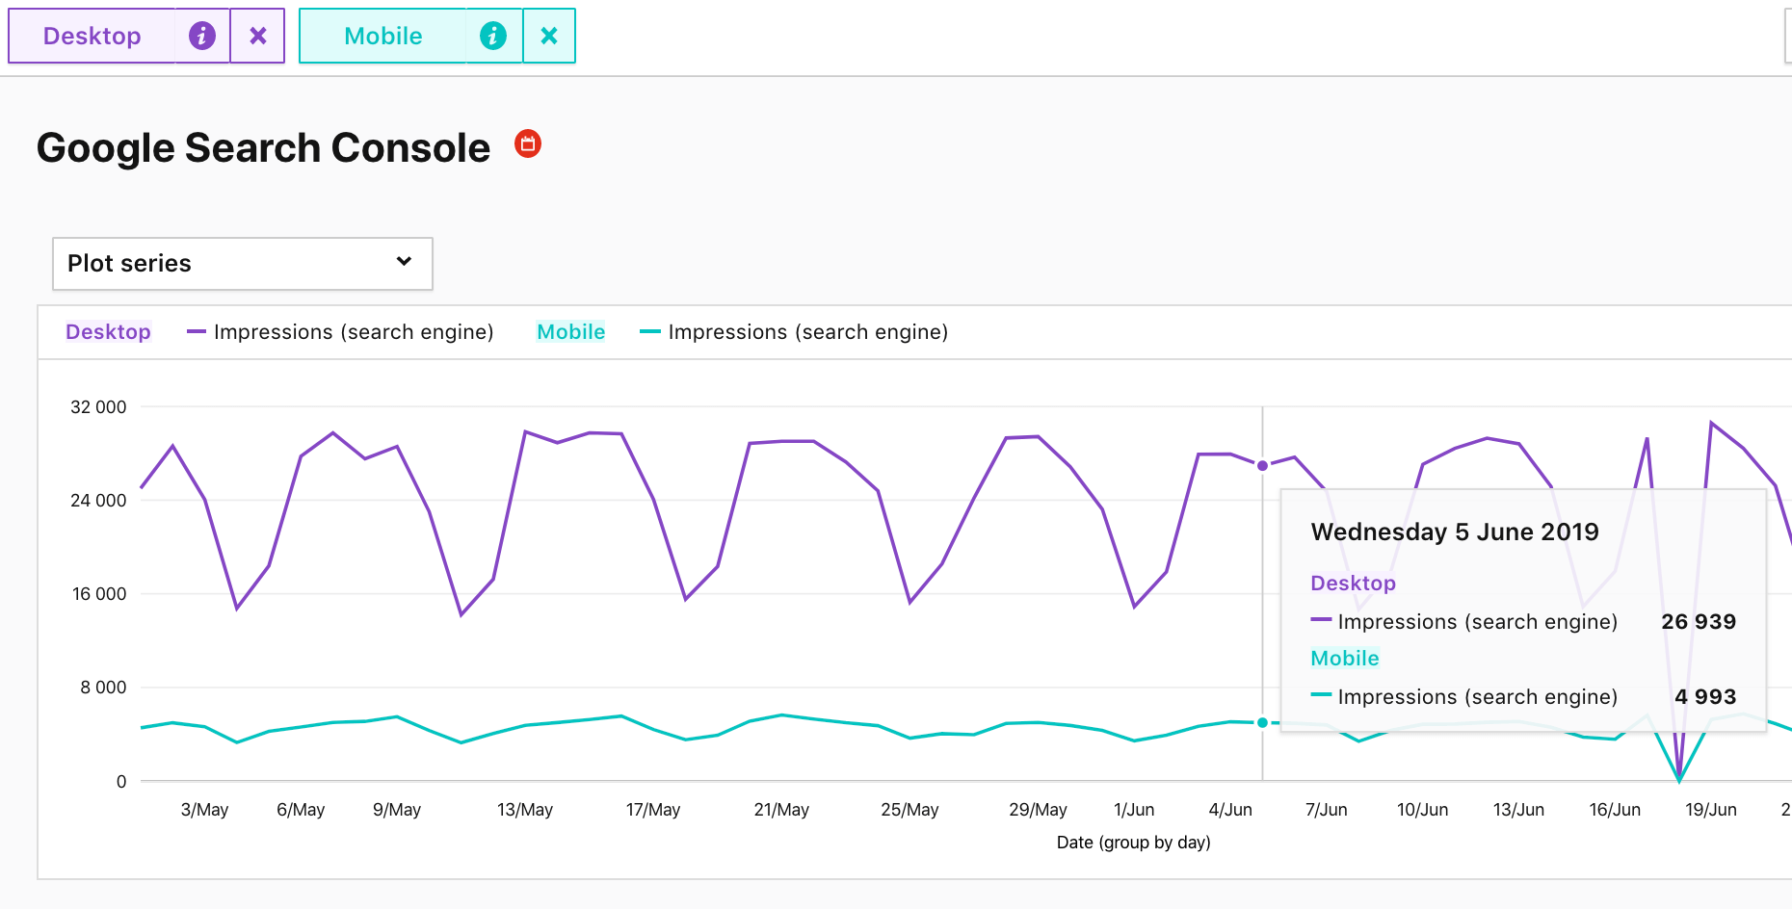Click the purple legend line swatch
This screenshot has height=909, width=1792.
[197, 332]
